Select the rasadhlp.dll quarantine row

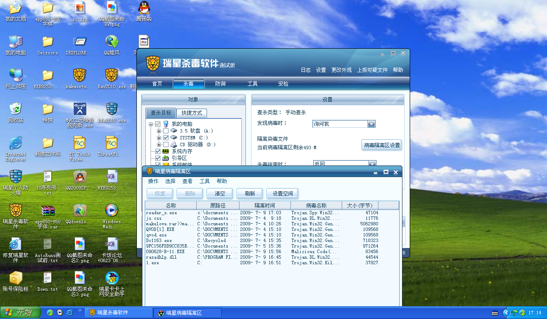(272, 257)
